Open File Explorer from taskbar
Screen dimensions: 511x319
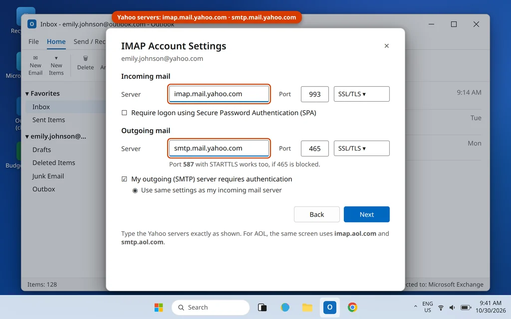tap(307, 307)
